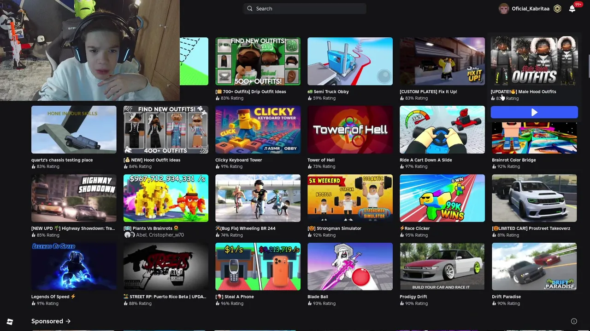This screenshot has height=331, width=590.
Task: Open Male Hood Outfits thumbnail
Action: coord(534,60)
